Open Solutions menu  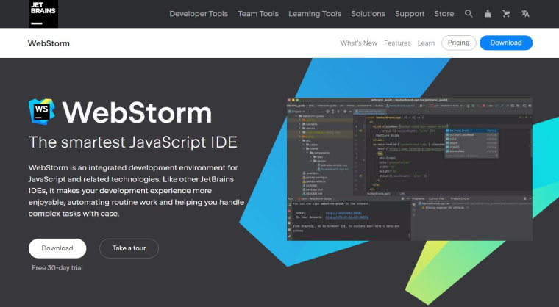(368, 14)
